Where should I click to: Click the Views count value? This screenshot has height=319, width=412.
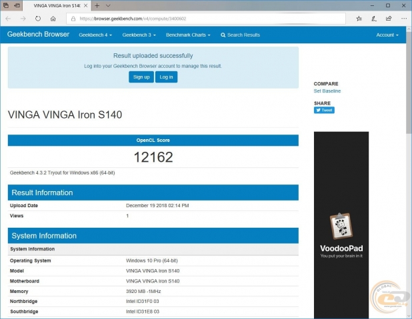[127, 216]
